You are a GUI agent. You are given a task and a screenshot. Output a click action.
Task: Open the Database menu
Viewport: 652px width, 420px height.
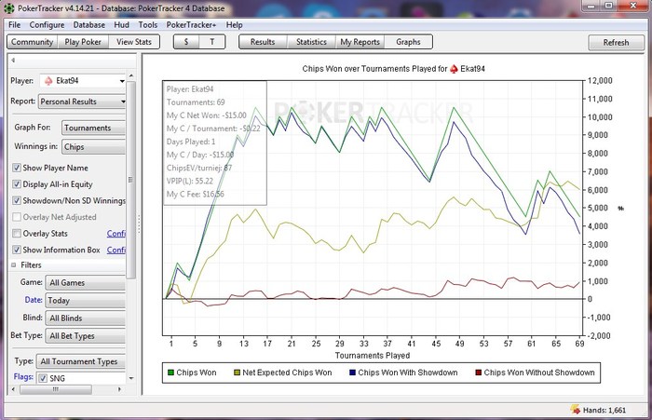(x=89, y=25)
